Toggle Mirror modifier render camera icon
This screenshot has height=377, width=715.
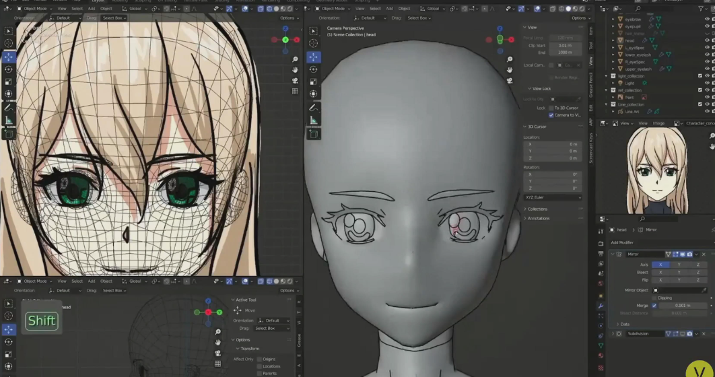click(689, 254)
